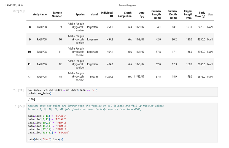Click the Individual ID column header
This screenshot has height=148, width=229.
[x=107, y=14]
